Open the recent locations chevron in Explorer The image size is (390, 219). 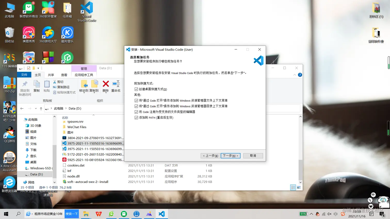[x=36, y=109]
